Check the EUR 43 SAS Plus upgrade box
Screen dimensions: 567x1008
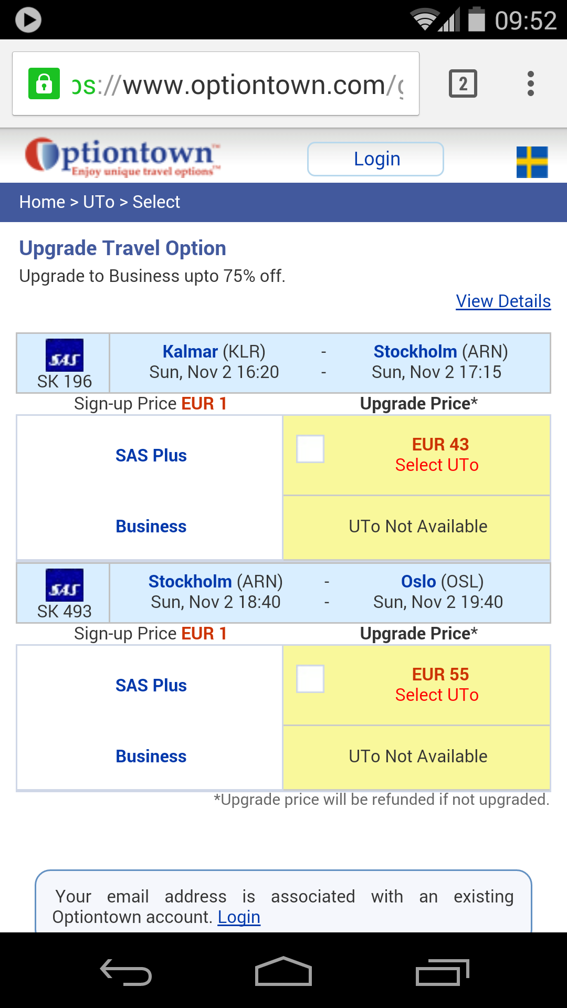(x=310, y=449)
